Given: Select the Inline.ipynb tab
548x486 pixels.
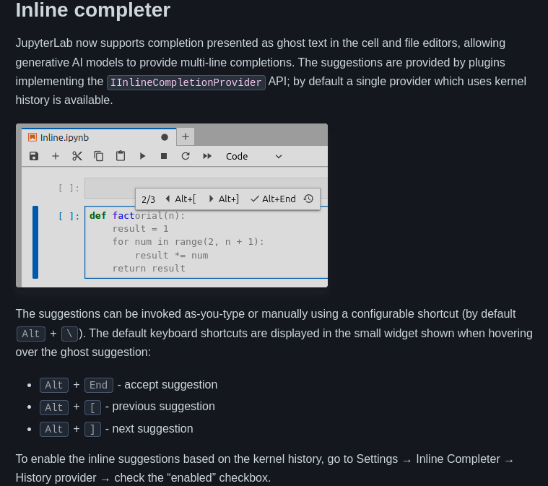Looking at the screenshot, I should [99, 137].
